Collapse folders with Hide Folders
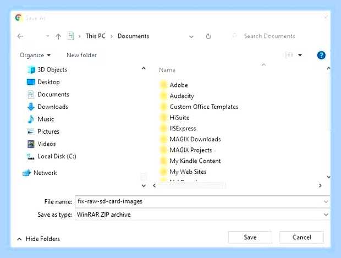 click(x=38, y=239)
